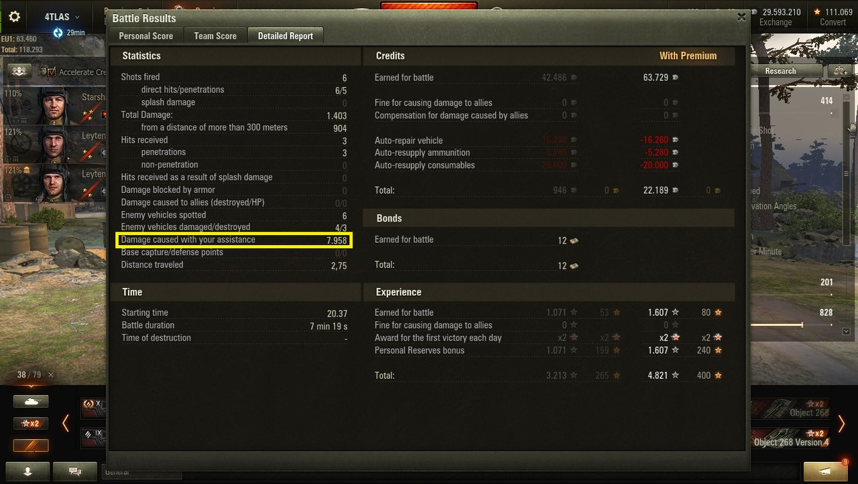Click the Convert experience link
This screenshot has width=858, height=484.
click(833, 22)
